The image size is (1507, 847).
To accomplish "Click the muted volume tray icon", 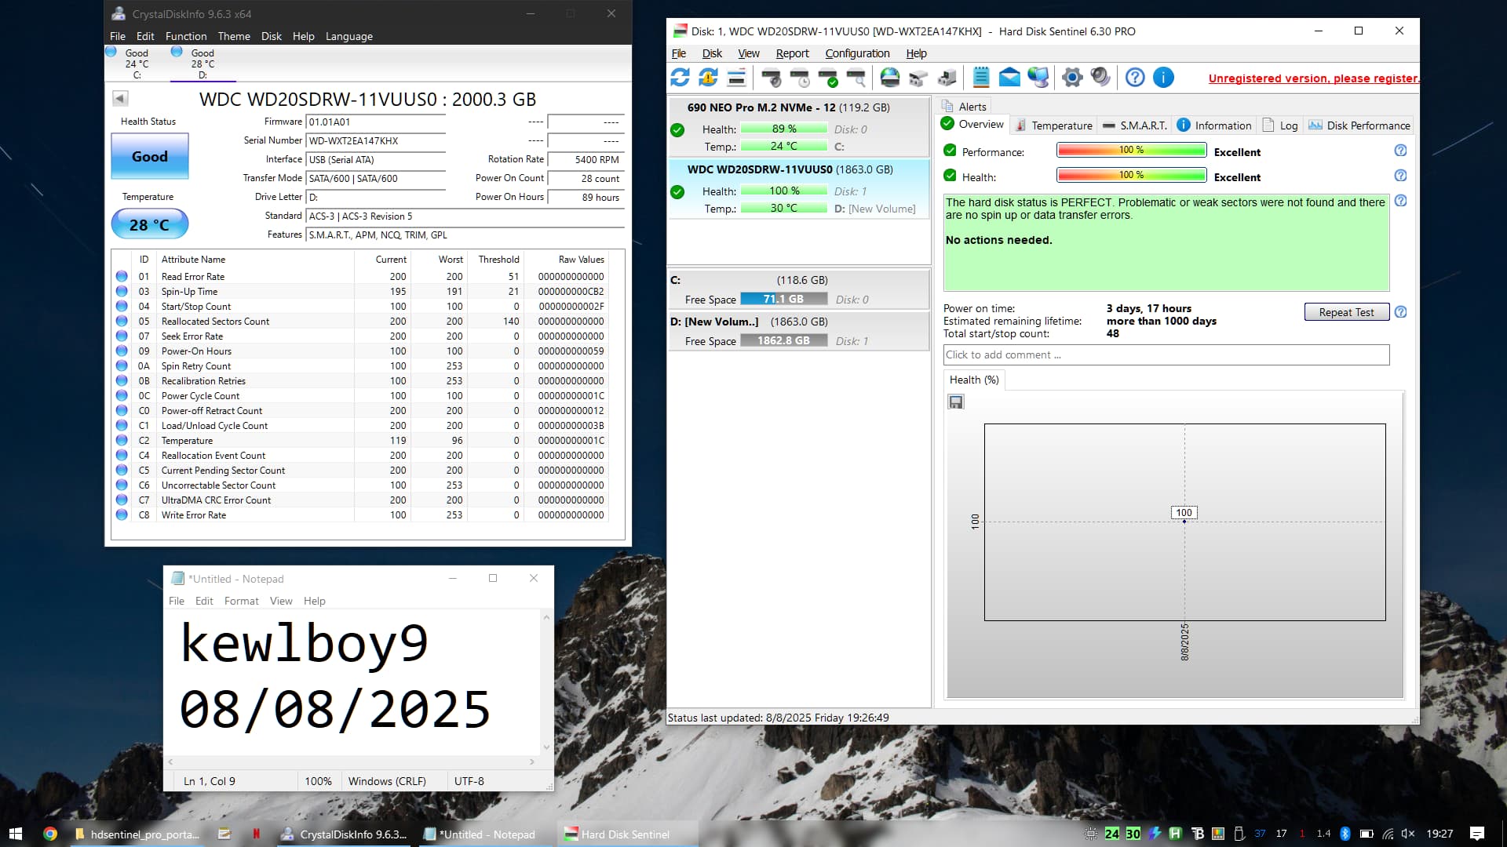I will (1408, 834).
